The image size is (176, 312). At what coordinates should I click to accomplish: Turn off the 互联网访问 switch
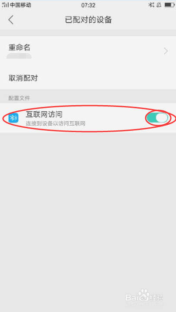coord(157,118)
